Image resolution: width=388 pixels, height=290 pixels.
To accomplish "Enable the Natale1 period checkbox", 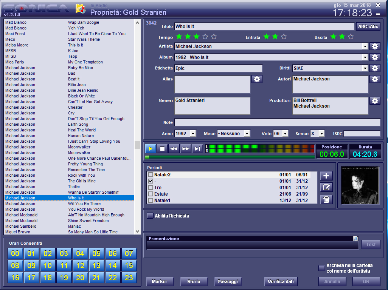I will coord(151,201).
